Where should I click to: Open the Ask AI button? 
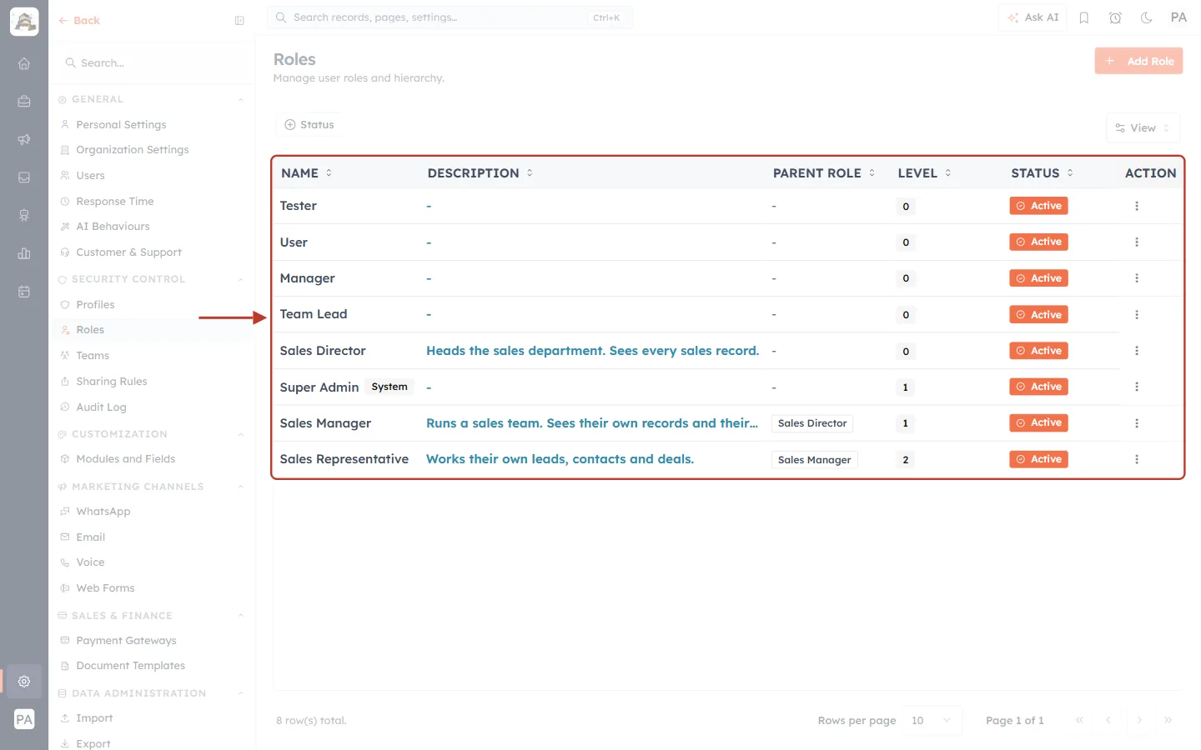(x=1033, y=17)
